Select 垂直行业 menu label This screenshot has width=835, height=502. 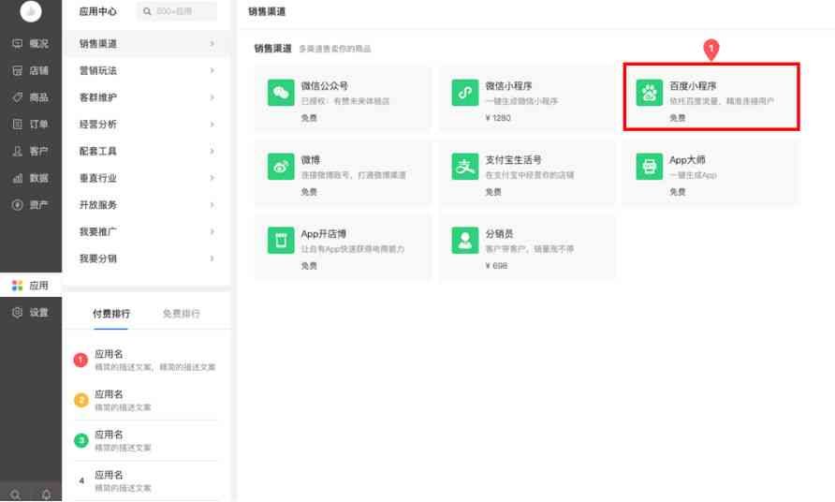[x=98, y=178]
